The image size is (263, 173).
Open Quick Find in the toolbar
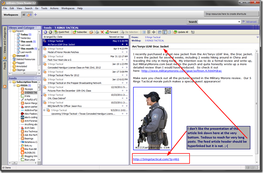(x=62, y=32)
